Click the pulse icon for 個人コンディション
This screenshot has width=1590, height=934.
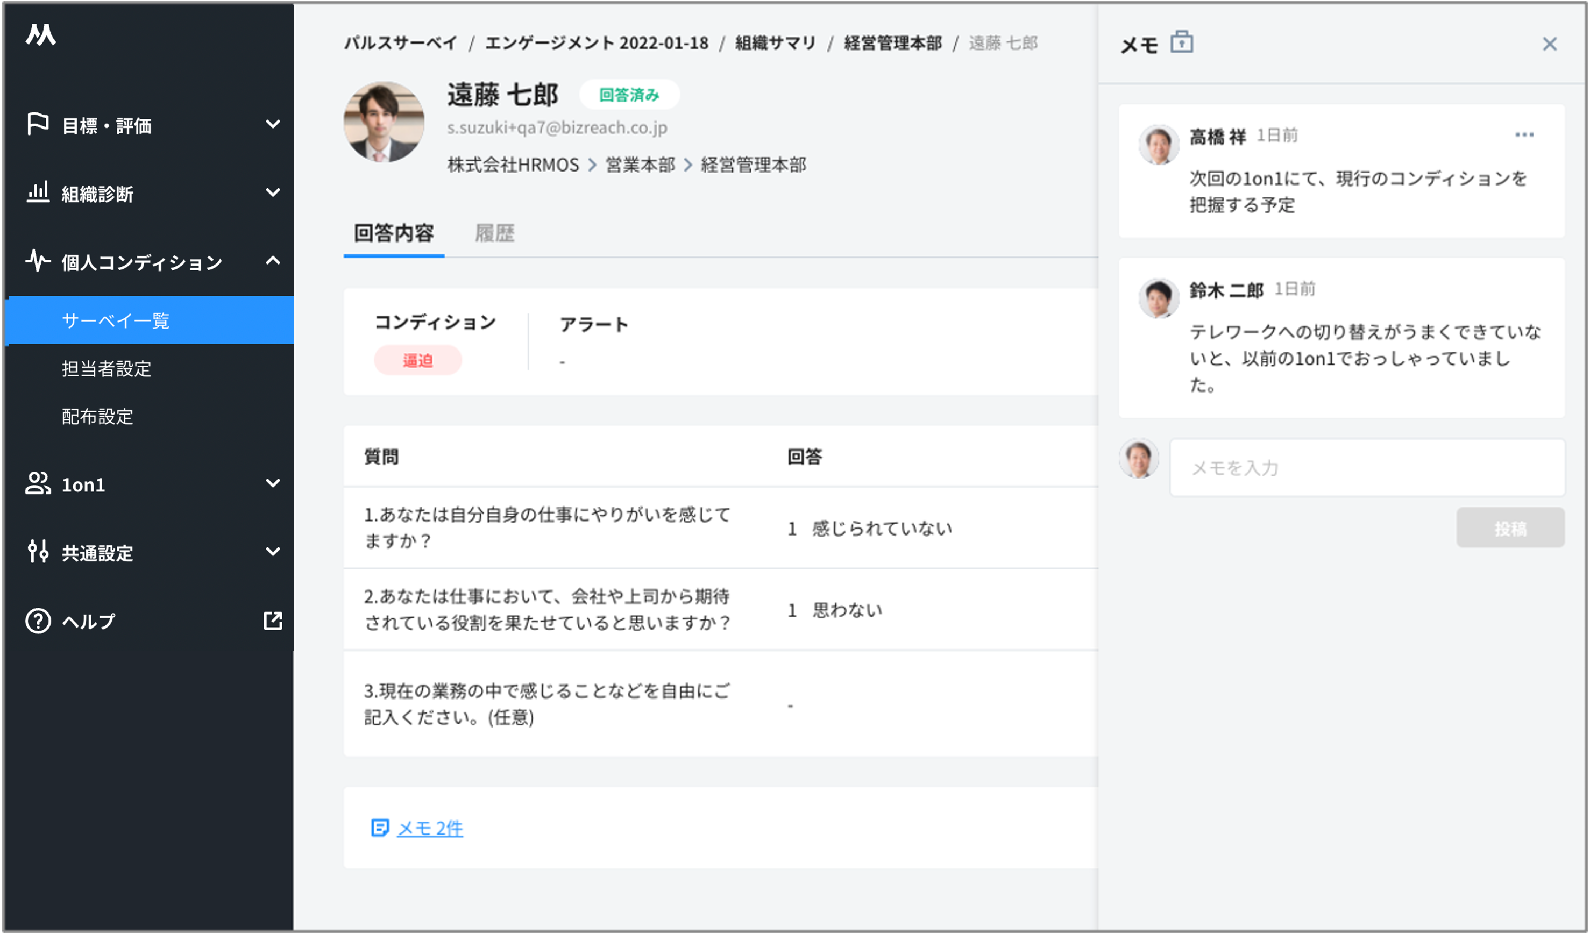(38, 260)
